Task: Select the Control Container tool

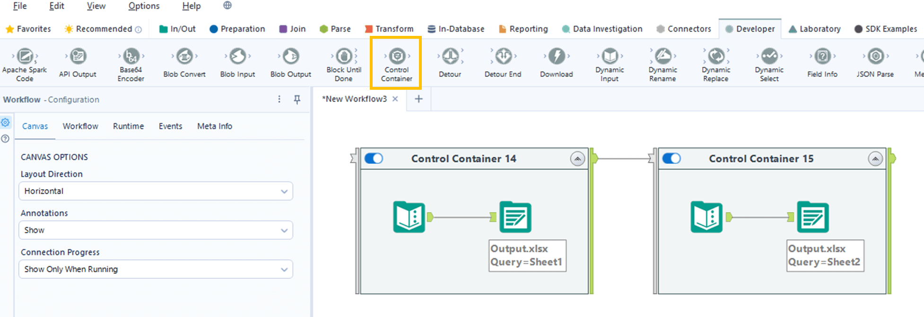Action: (397, 65)
